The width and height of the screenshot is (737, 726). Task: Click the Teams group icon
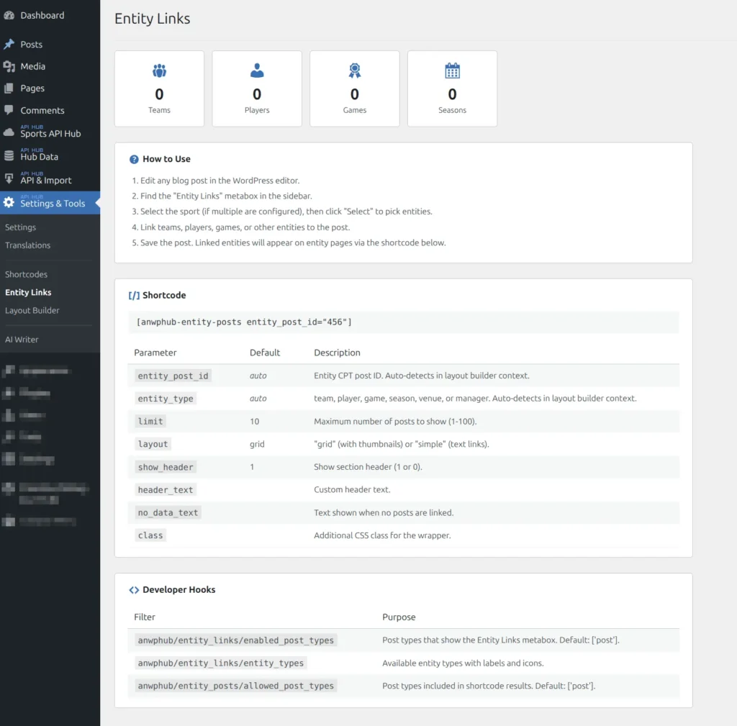(x=159, y=71)
